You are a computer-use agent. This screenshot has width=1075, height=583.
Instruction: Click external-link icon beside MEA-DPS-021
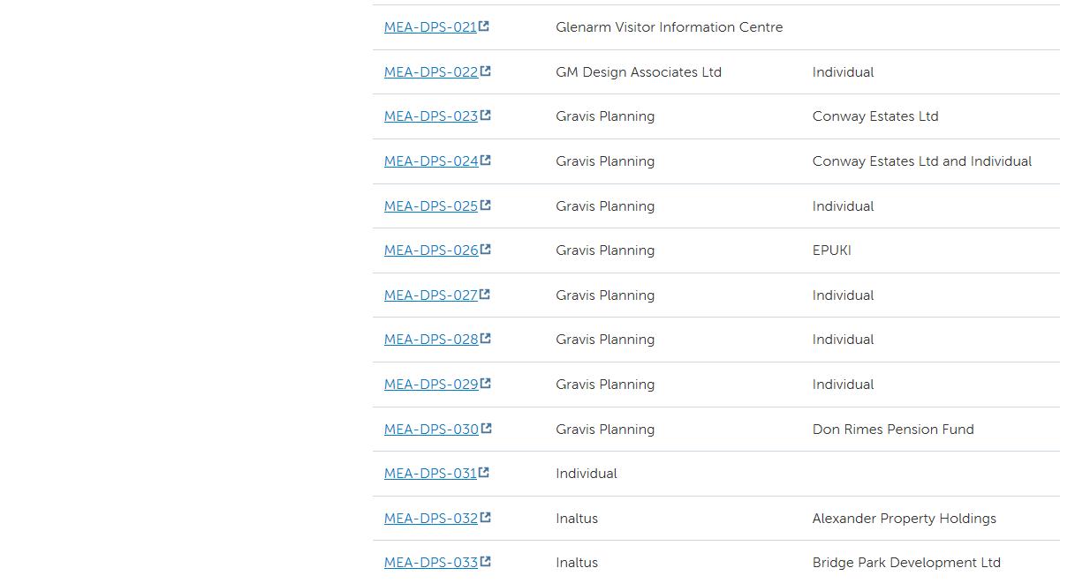click(x=484, y=26)
